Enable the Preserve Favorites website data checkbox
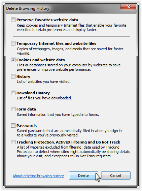Screen dimensions: 142x191 click(x=13, y=20)
